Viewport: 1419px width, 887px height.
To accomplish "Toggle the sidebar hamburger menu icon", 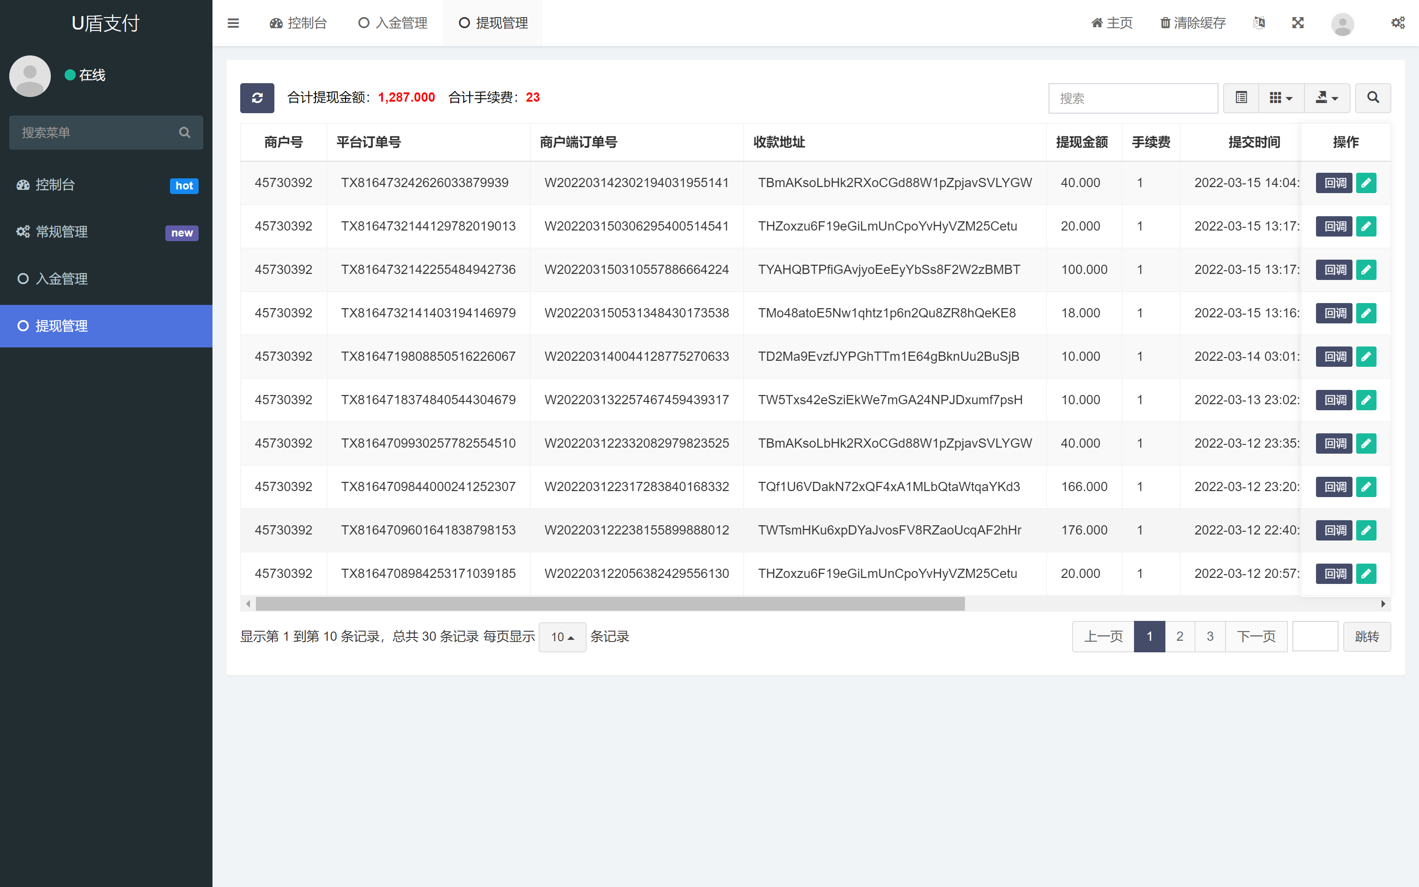I will point(233,23).
